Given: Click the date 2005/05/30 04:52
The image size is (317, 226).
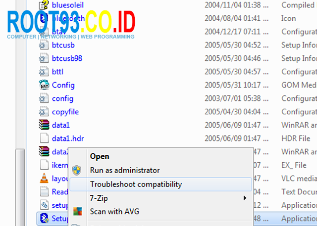Looking at the screenshot, I should click(237, 45).
